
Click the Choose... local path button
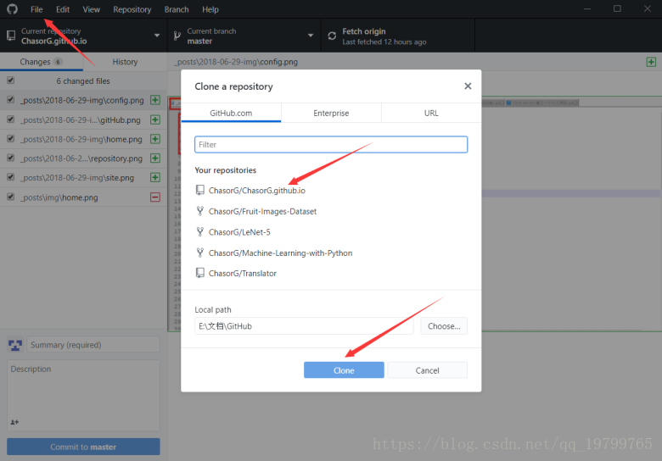tap(444, 326)
